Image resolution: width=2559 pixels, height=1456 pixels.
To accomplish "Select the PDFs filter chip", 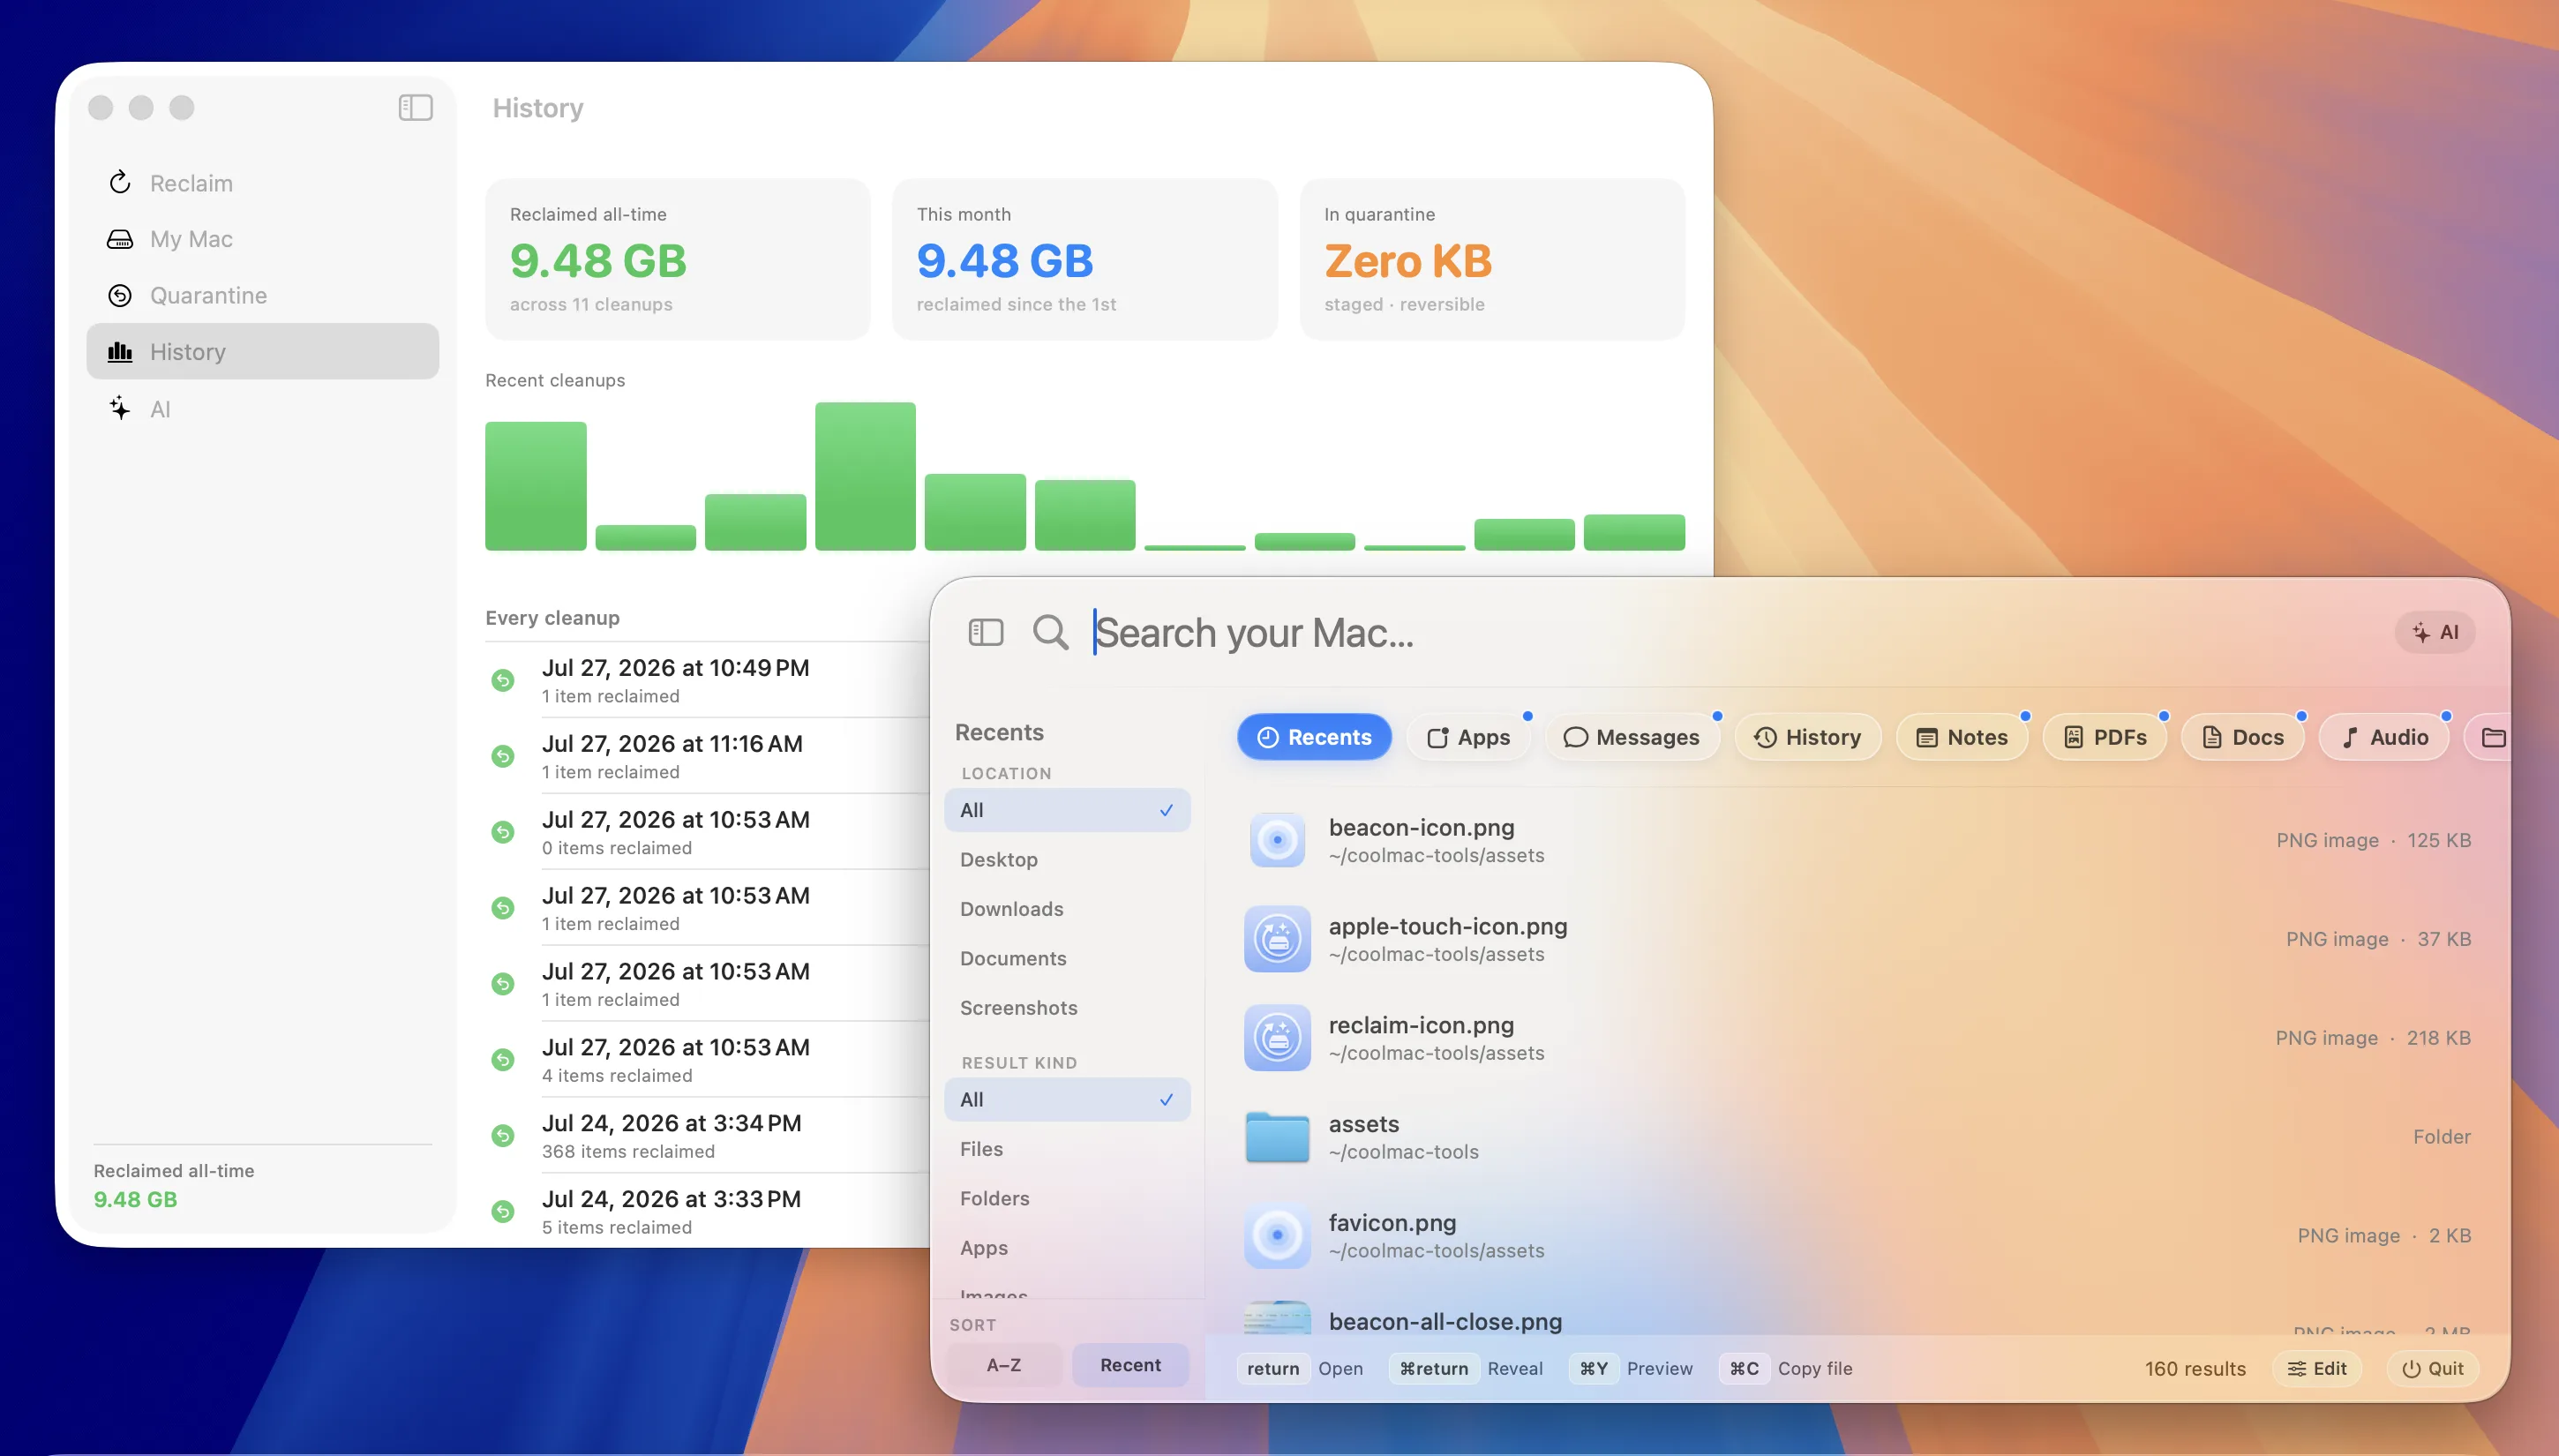I will tap(2104, 737).
